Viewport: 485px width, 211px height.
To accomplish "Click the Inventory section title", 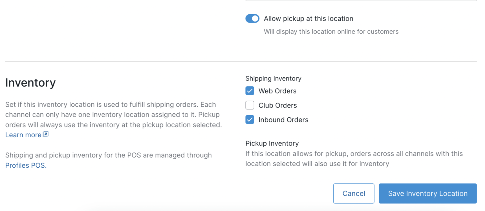I will point(30,82).
